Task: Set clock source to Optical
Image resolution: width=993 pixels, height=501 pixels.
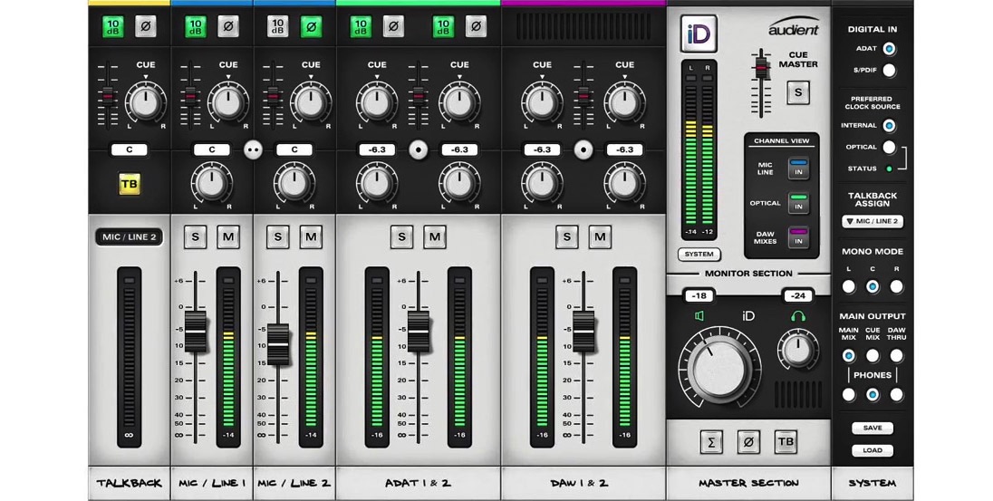Action: (889, 147)
